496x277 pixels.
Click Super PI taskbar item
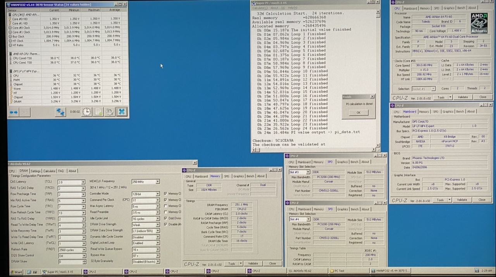pos(62,272)
